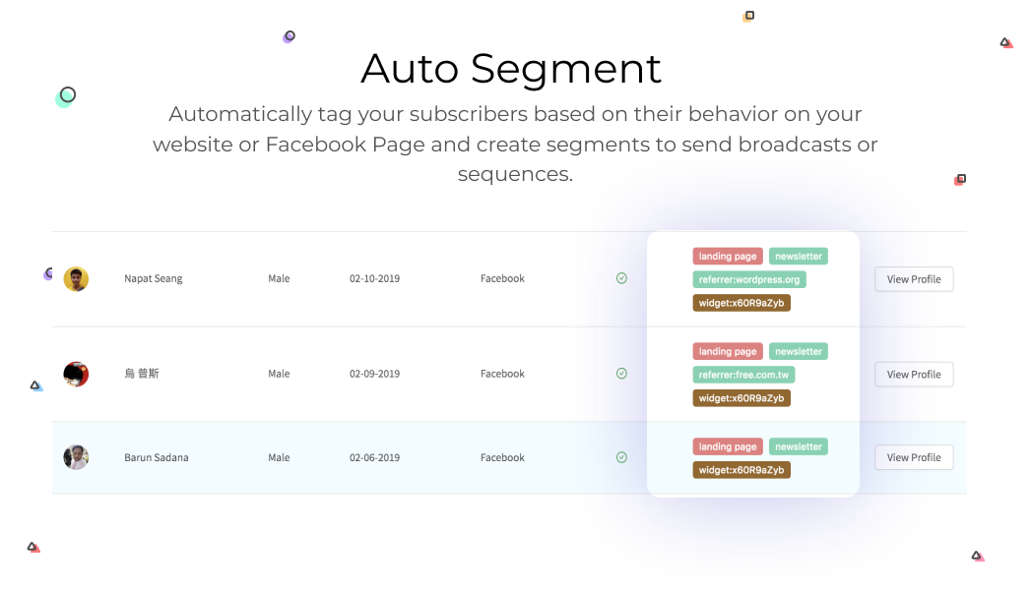Click the Auto Segment heading
This screenshot has height=590, width=1031.
click(511, 68)
